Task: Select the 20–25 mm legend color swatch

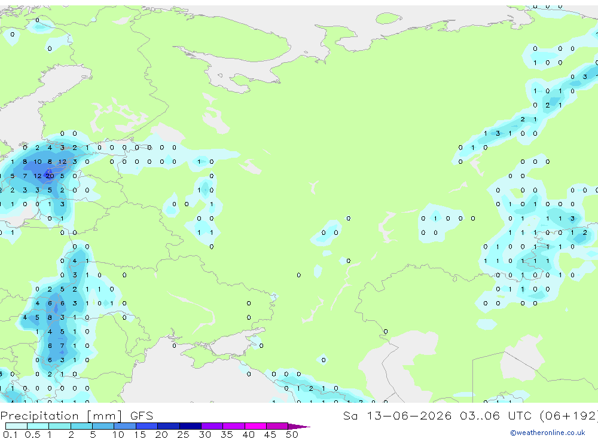Action: pos(169,426)
